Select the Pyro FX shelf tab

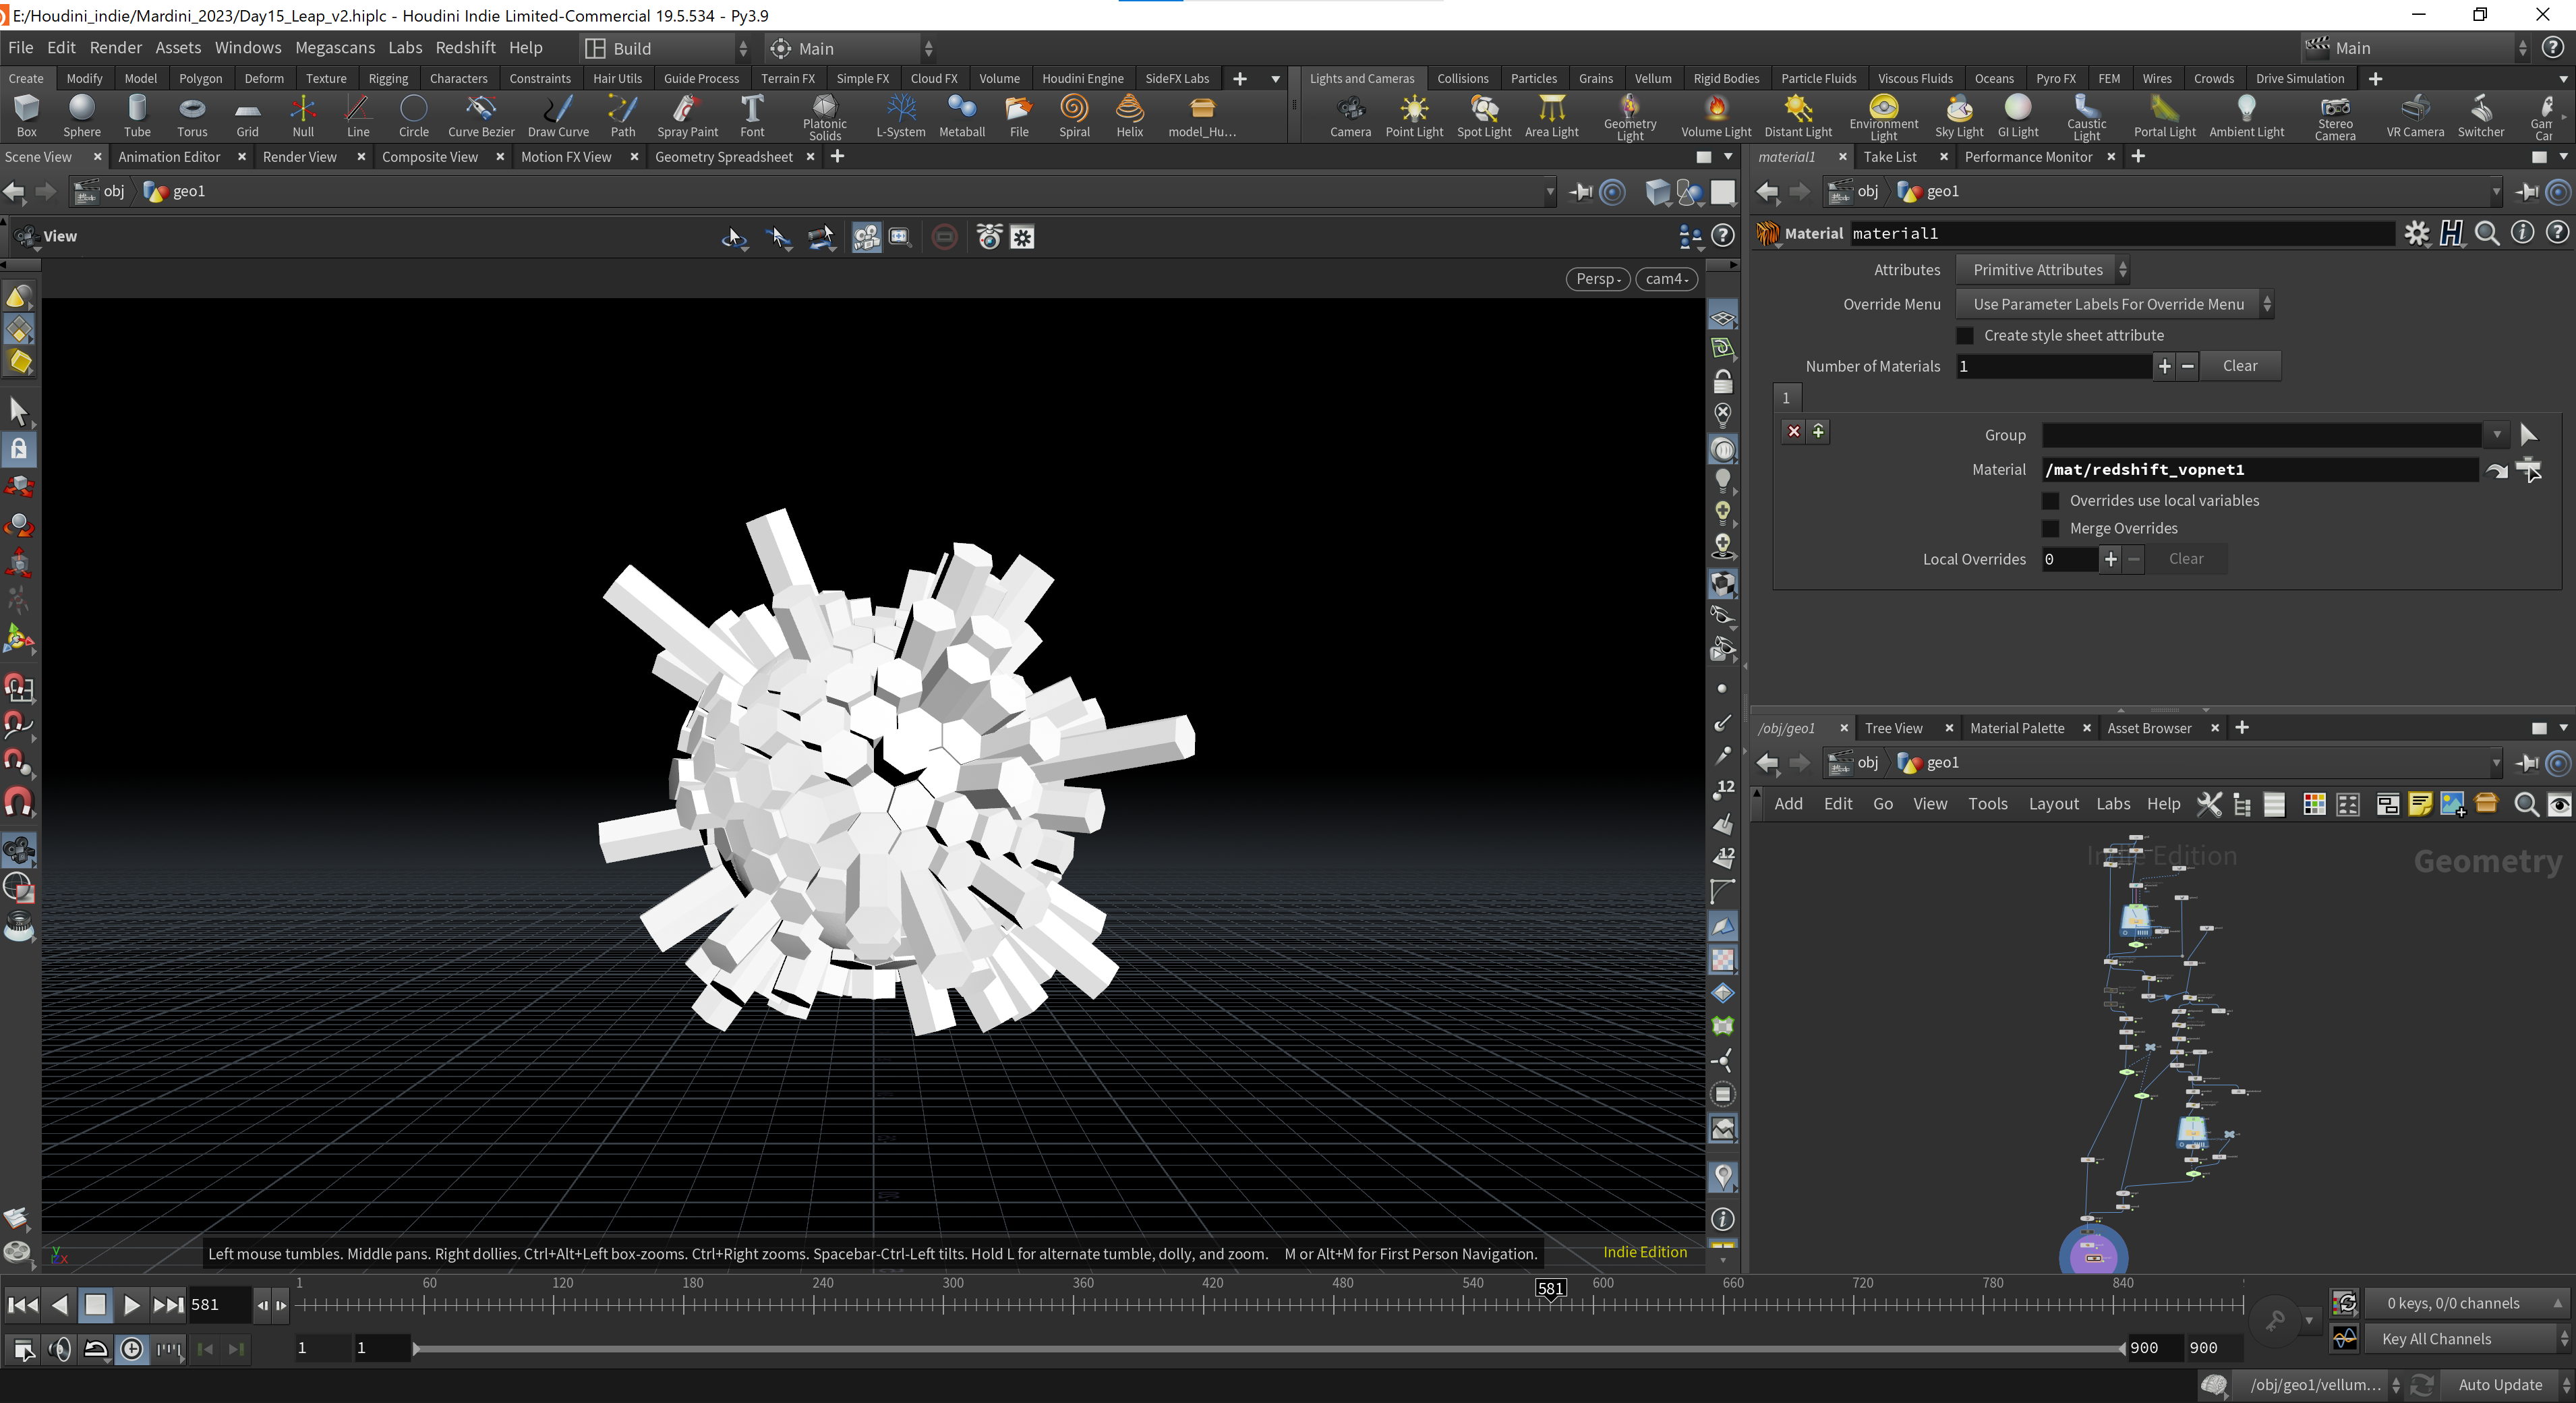click(x=2055, y=78)
